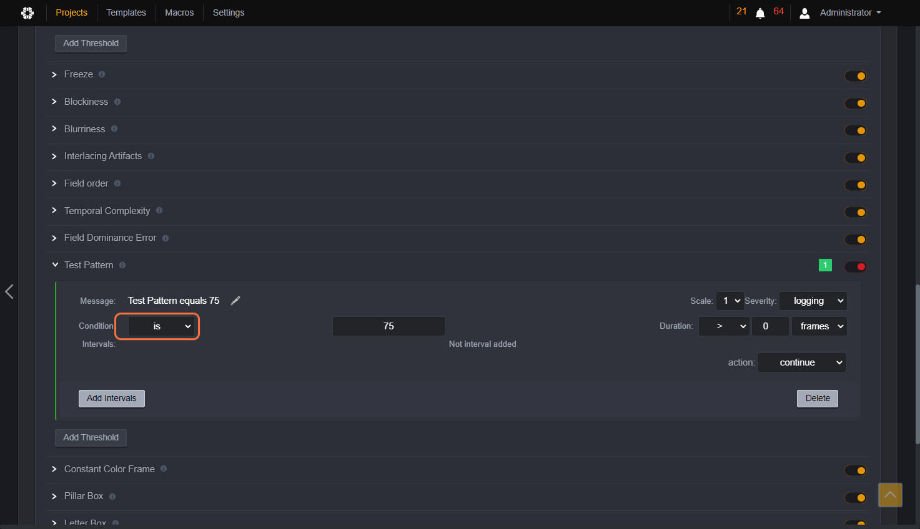Image resolution: width=920 pixels, height=529 pixels.
Task: Click Add Threshold below Test Pattern
Action: pos(91,437)
